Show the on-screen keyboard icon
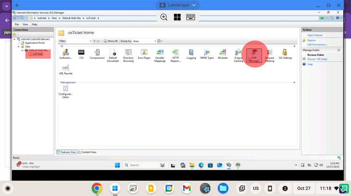The height and width of the screenshot is (196, 351). point(190,17)
